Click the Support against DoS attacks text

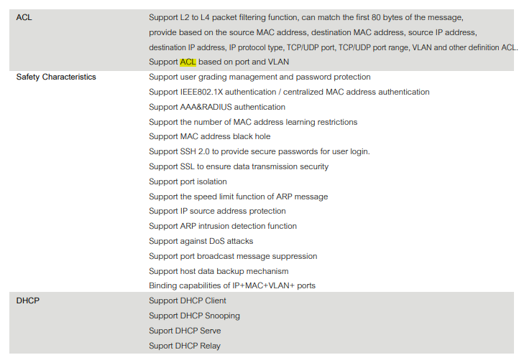click(201, 241)
